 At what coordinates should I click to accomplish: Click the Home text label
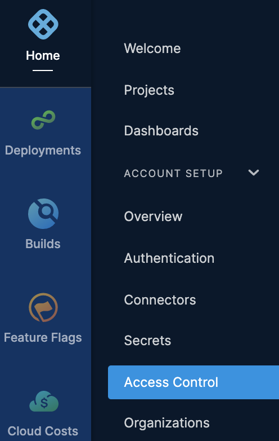[43, 55]
